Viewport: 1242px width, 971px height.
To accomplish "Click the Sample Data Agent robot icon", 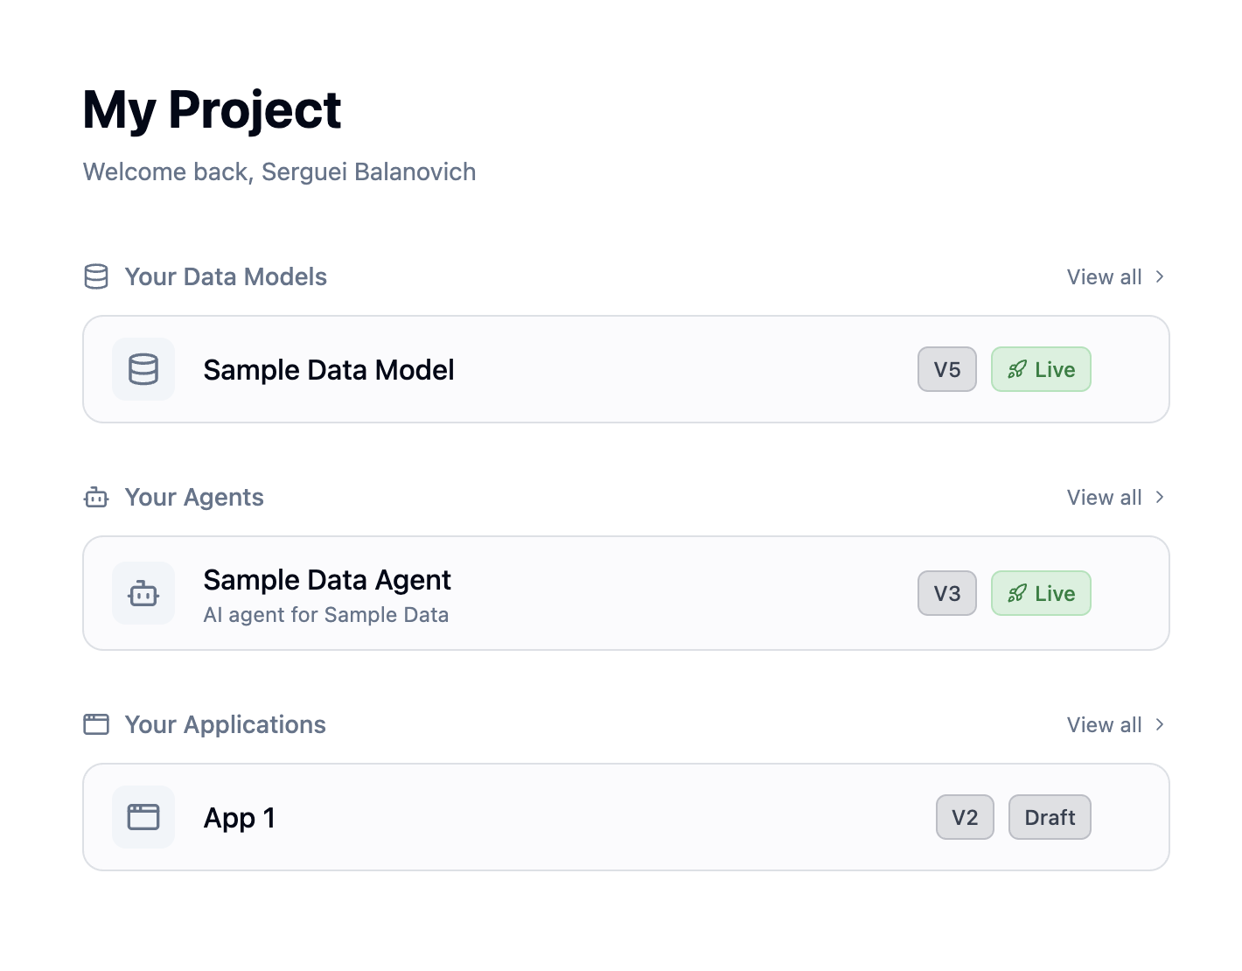I will [143, 593].
